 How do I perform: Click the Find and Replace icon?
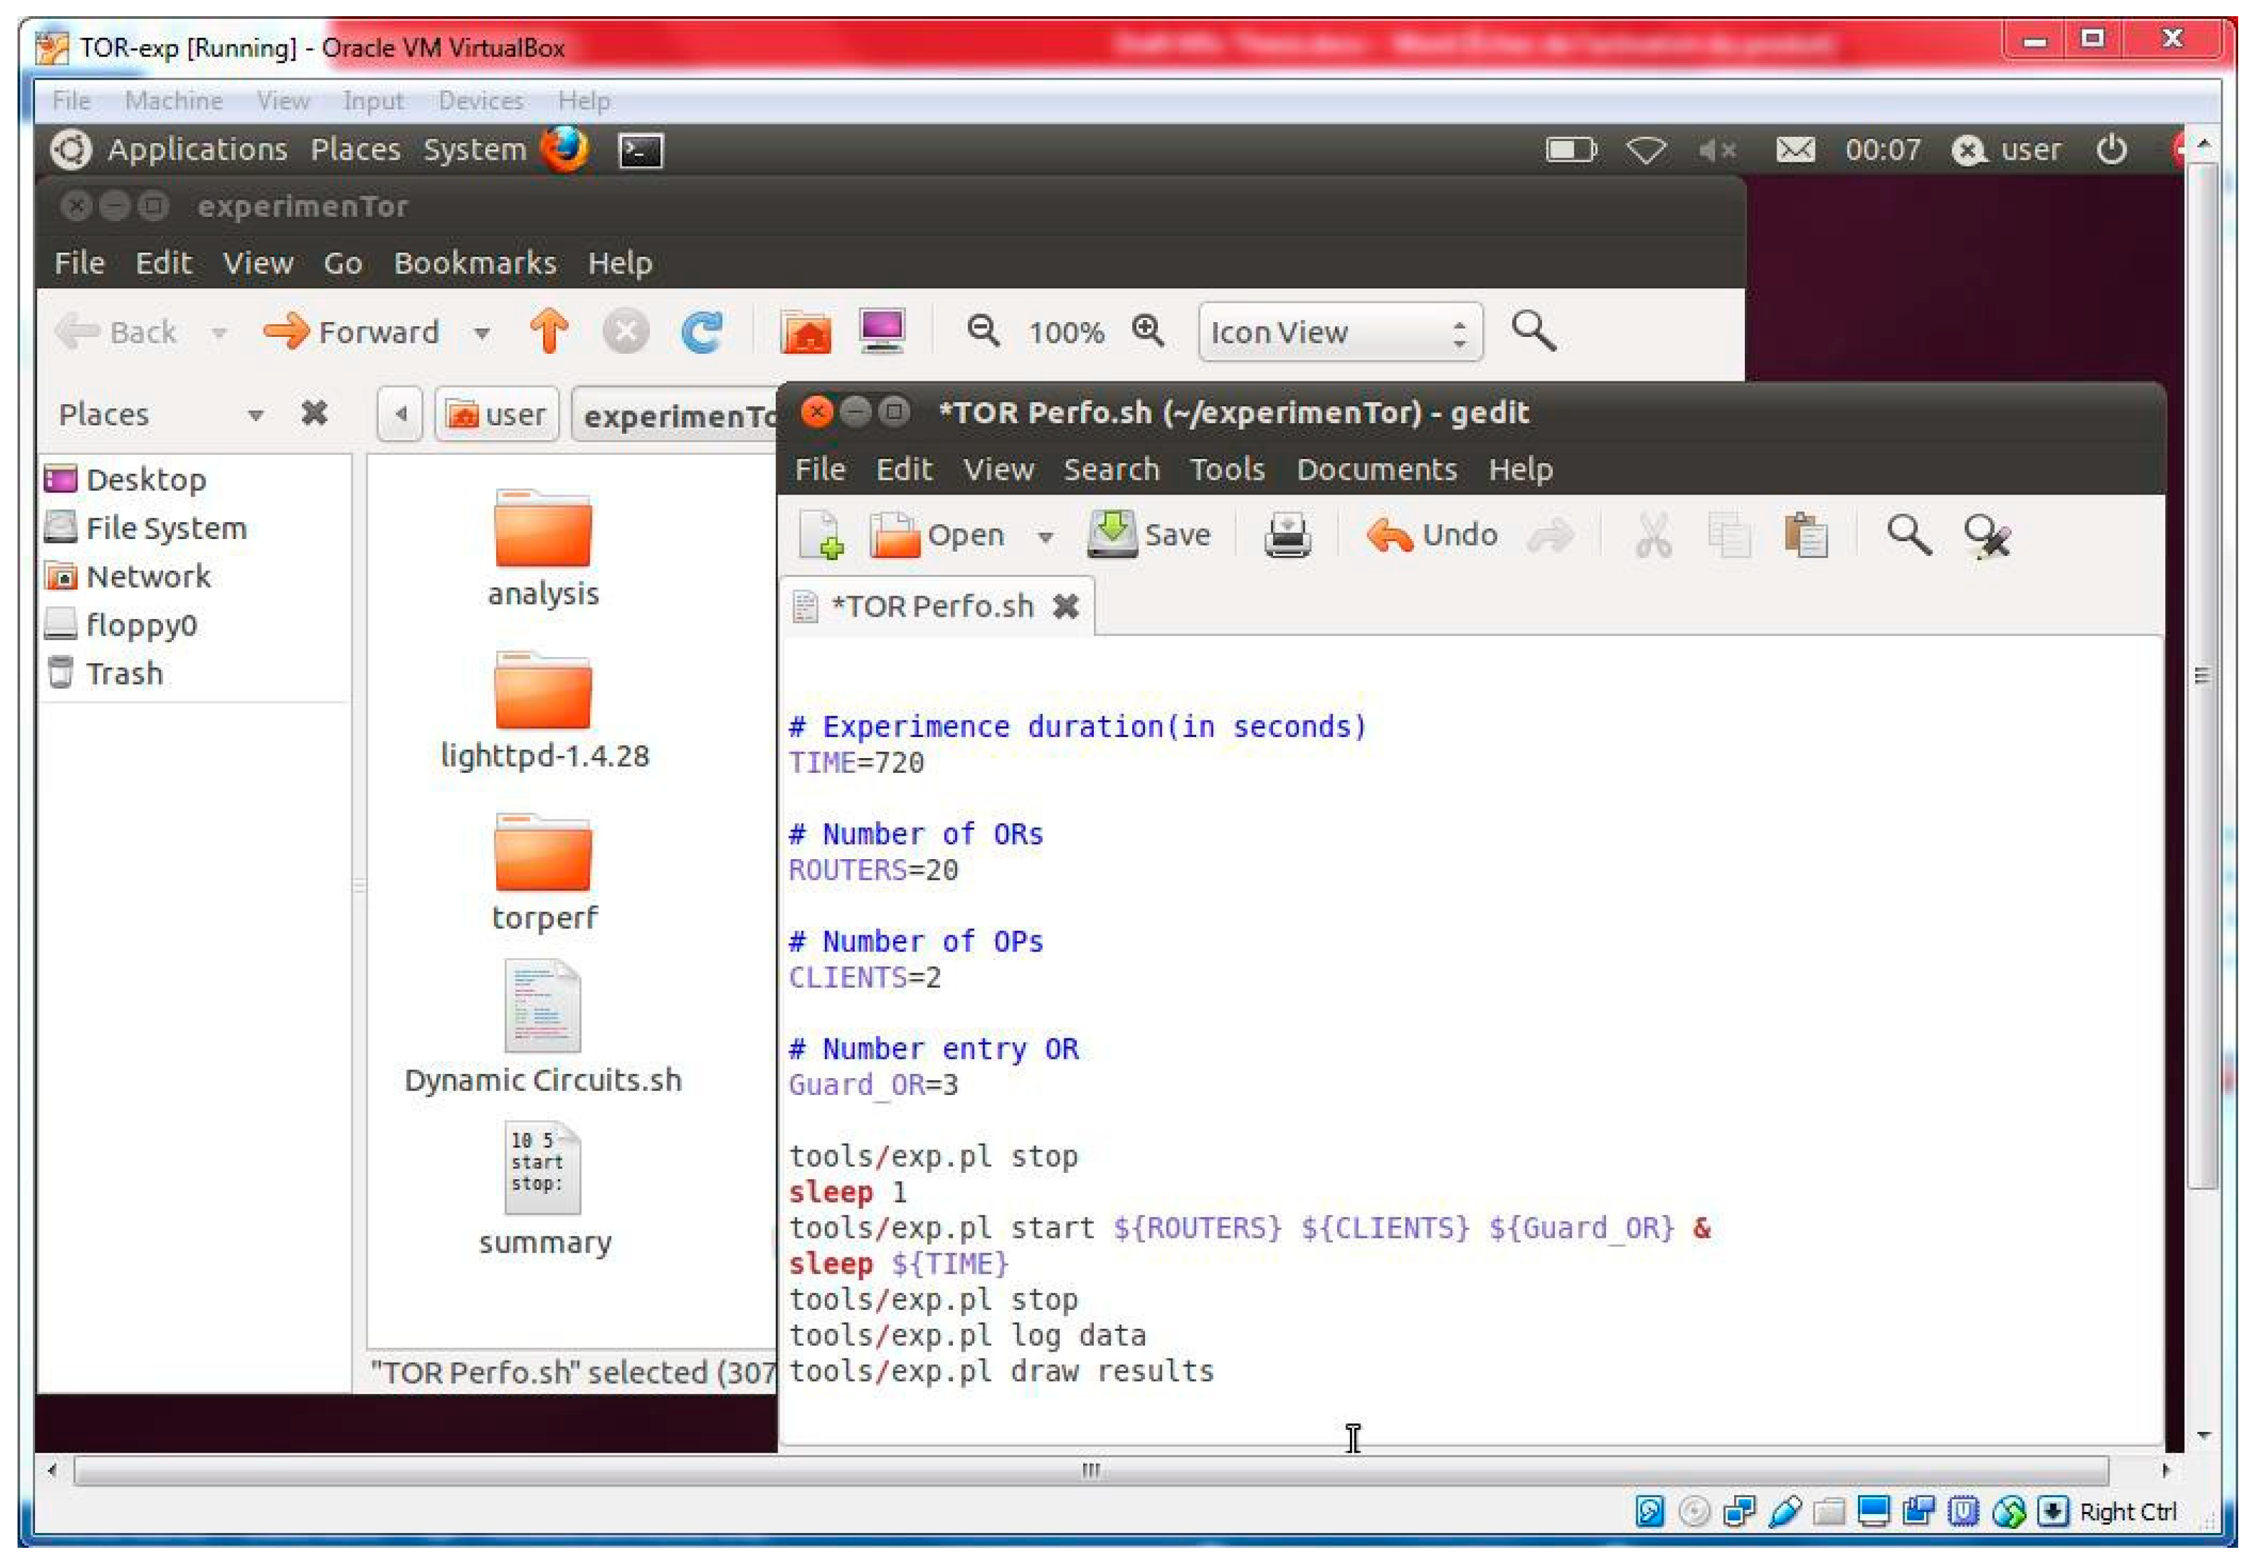tap(1987, 536)
